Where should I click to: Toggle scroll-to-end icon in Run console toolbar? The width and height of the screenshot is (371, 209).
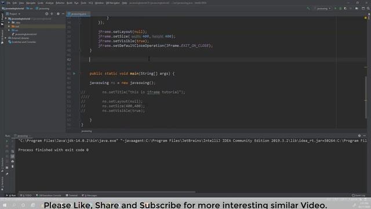click(13, 156)
